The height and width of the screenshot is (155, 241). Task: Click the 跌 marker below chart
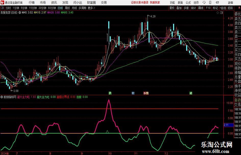tap(110, 93)
